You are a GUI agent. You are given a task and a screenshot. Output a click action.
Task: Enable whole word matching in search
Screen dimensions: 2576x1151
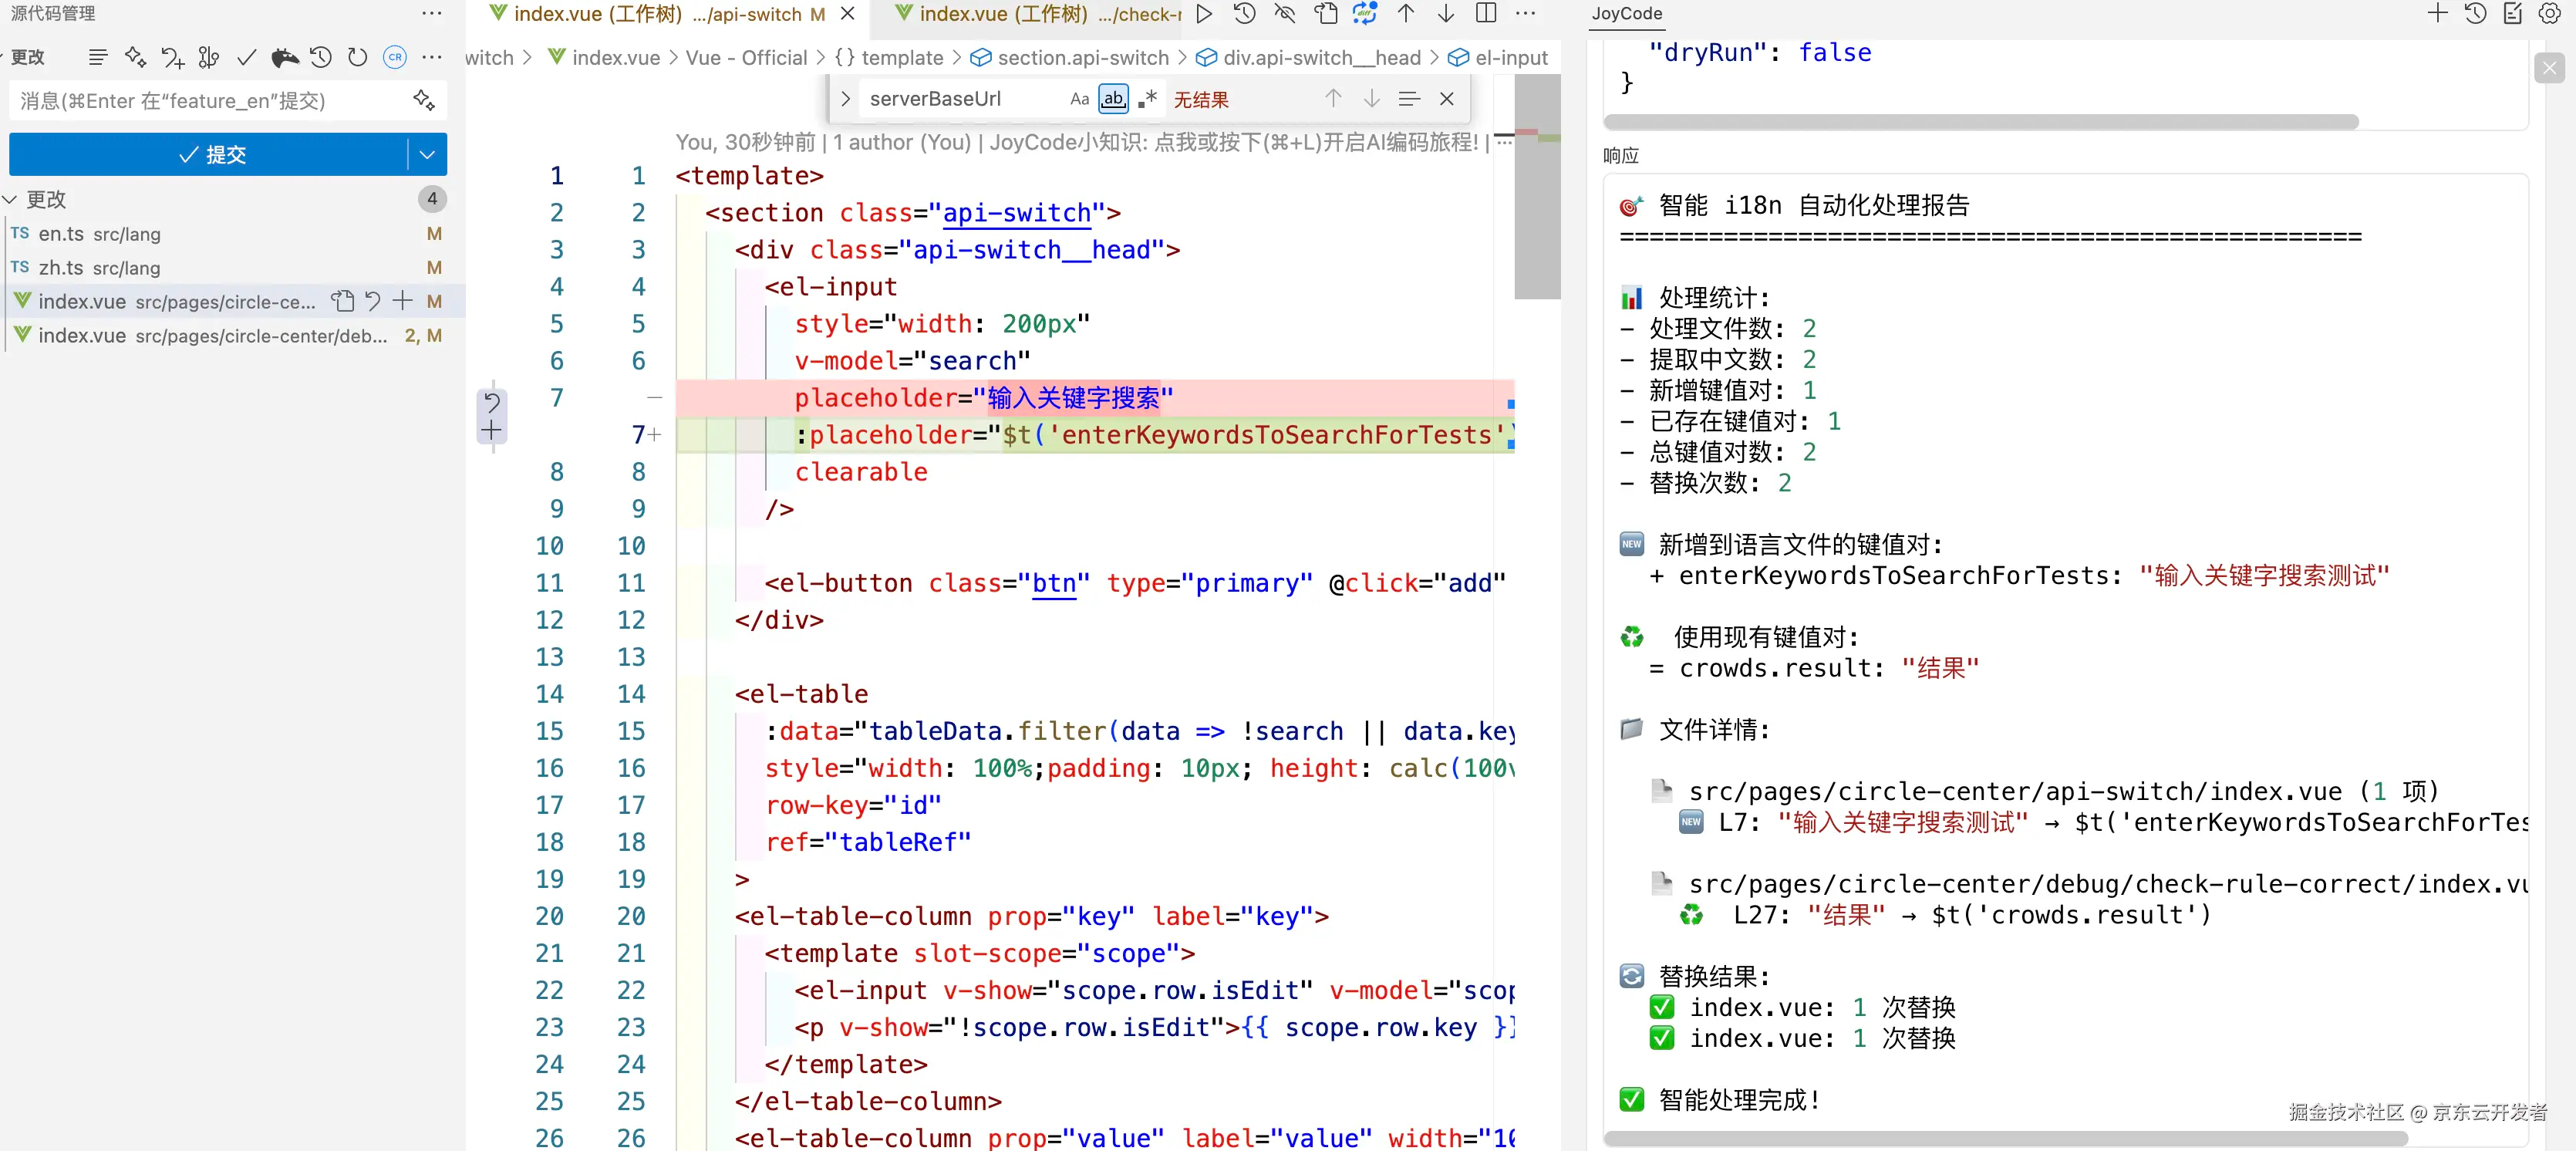1113,98
